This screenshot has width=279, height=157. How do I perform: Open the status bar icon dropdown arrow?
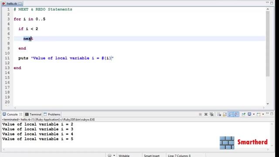pyautogui.click(x=114, y=155)
